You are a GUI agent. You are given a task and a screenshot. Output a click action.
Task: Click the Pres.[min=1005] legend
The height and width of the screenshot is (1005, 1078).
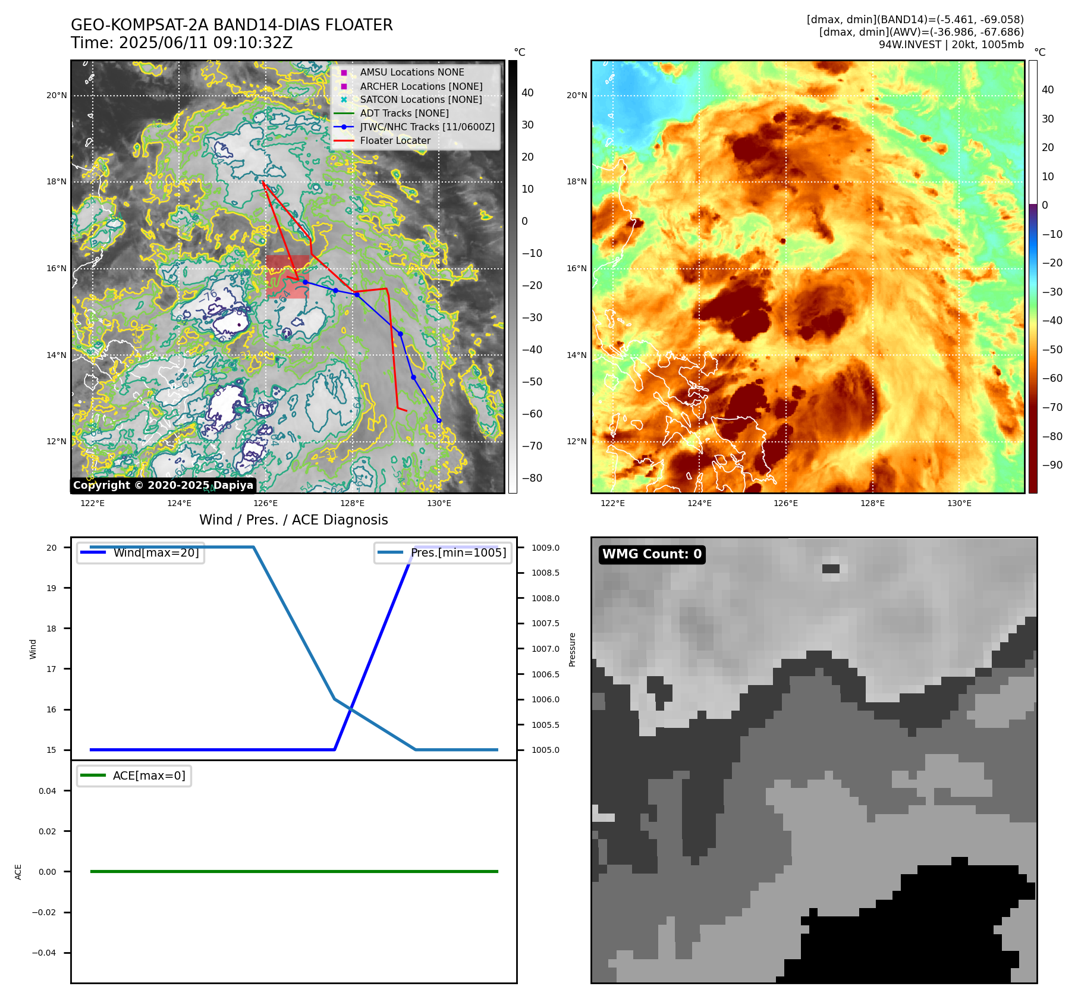coord(443,552)
